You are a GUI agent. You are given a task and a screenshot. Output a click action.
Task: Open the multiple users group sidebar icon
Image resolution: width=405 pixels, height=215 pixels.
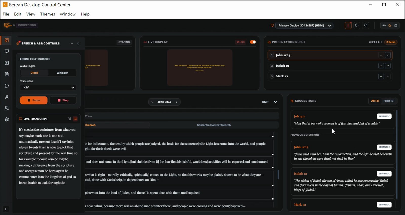[7, 108]
